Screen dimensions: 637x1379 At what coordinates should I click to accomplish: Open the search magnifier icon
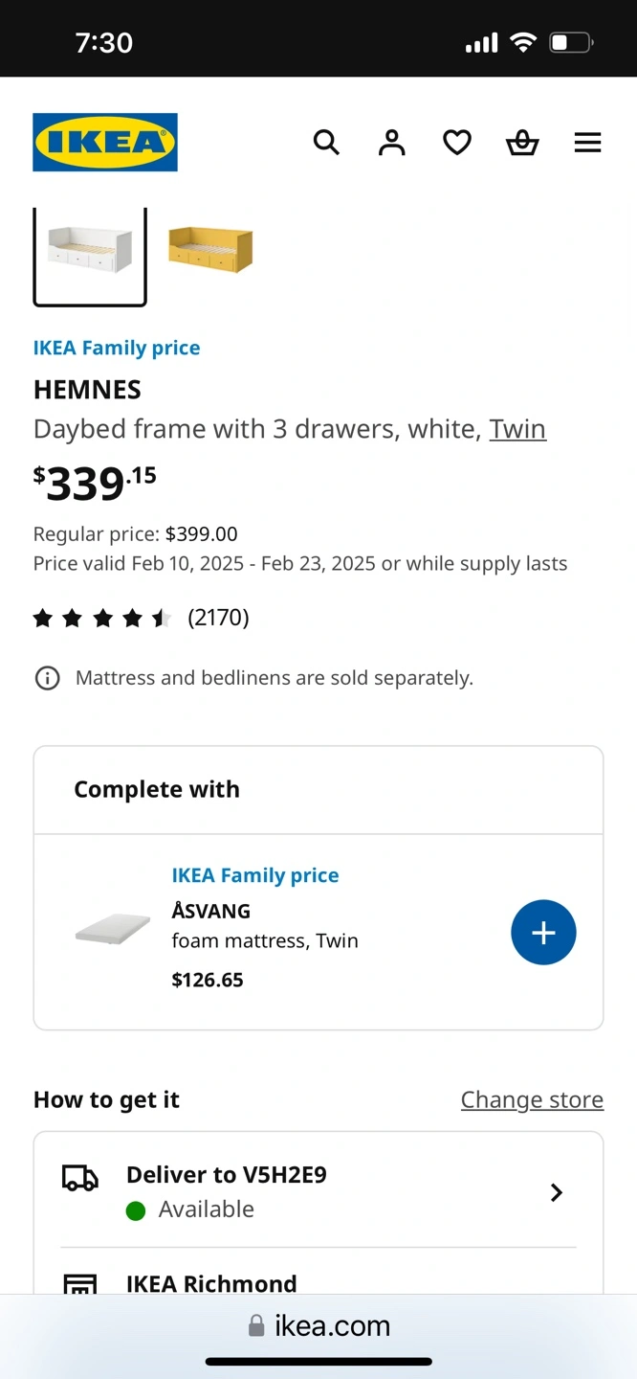[326, 143]
